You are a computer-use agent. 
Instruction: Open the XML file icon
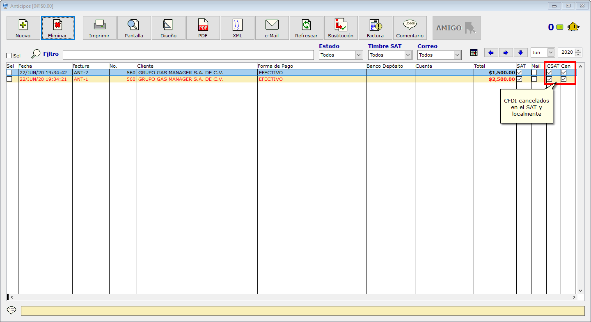[237, 25]
